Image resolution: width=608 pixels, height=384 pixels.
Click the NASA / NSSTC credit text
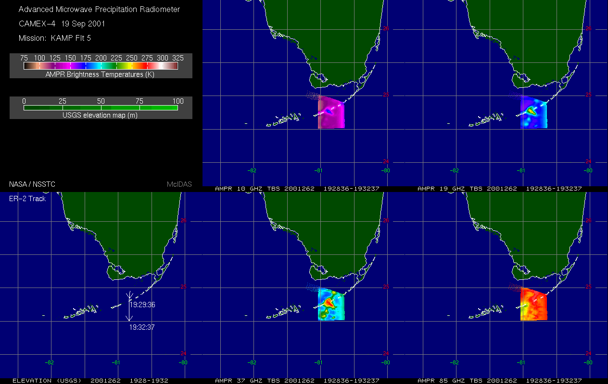click(x=32, y=184)
